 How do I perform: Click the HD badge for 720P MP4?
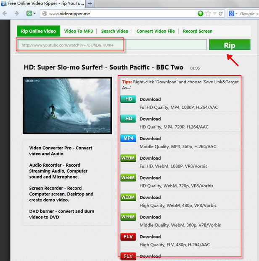coord(128,119)
